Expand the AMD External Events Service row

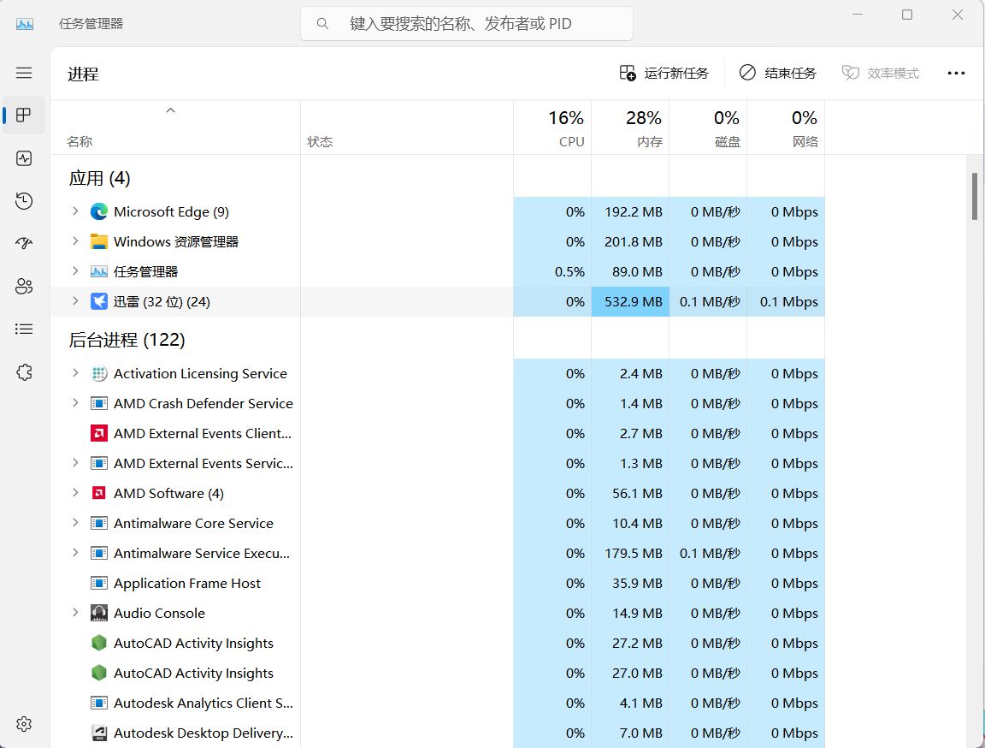click(x=75, y=463)
